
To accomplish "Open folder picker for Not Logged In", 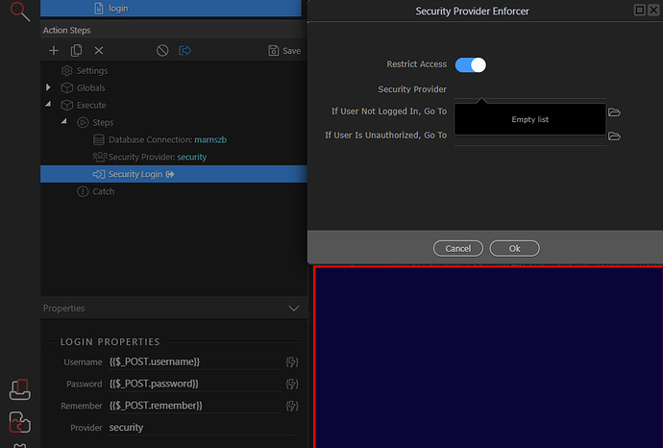I will (x=614, y=112).
